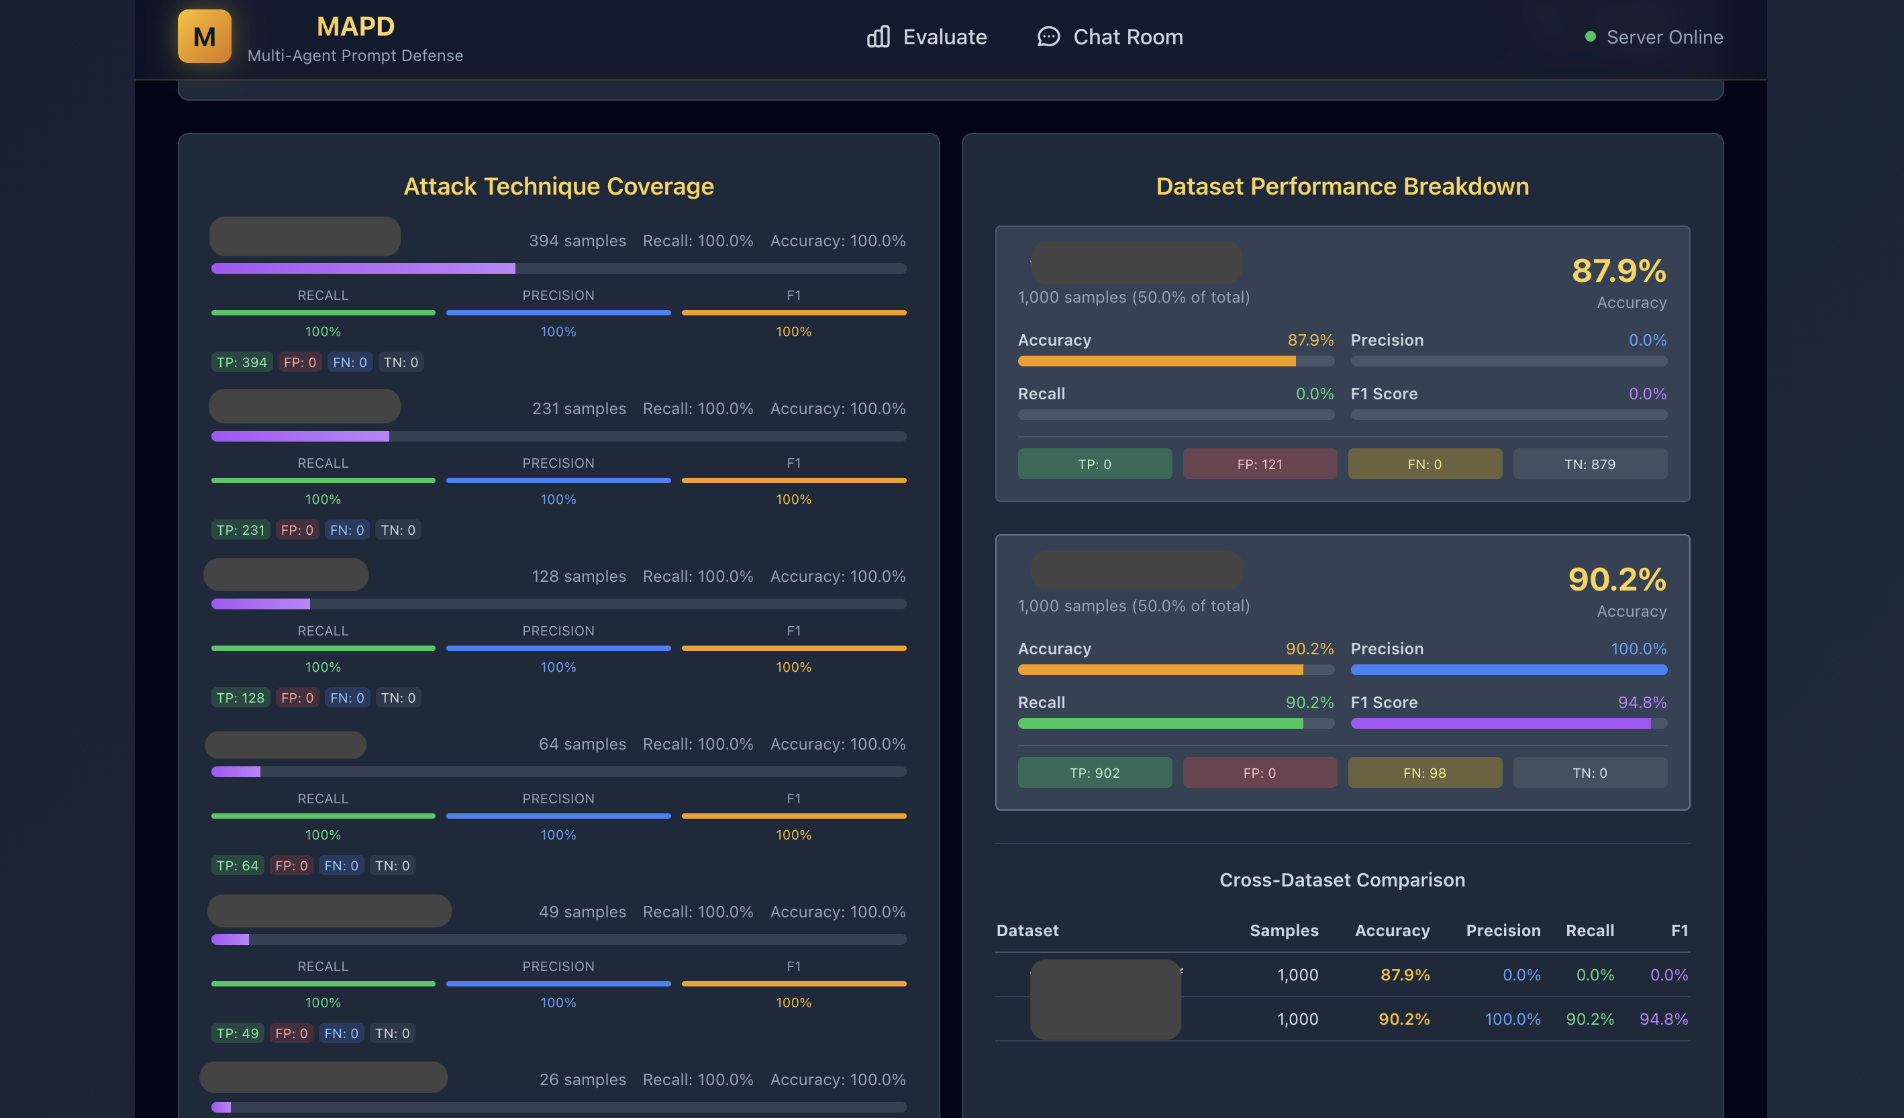Click the FN: 98 badge in second dataset card

(x=1425, y=772)
